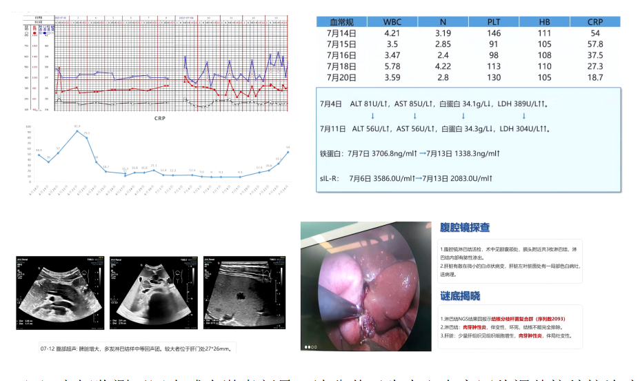Screen dimensions: 640x381
Task: Select the 7月20日 table row label
Action: (341, 78)
